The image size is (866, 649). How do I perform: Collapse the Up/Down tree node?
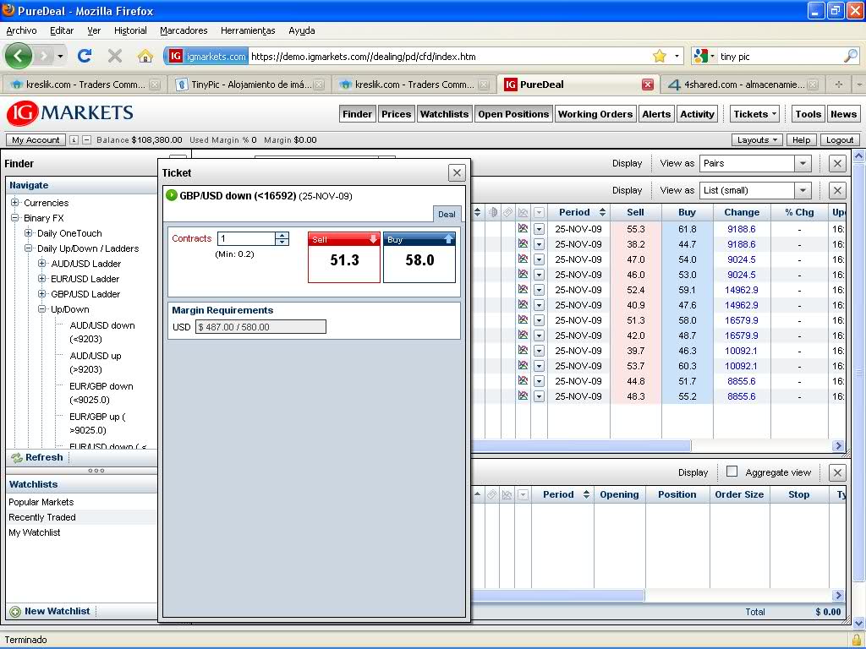tap(42, 309)
